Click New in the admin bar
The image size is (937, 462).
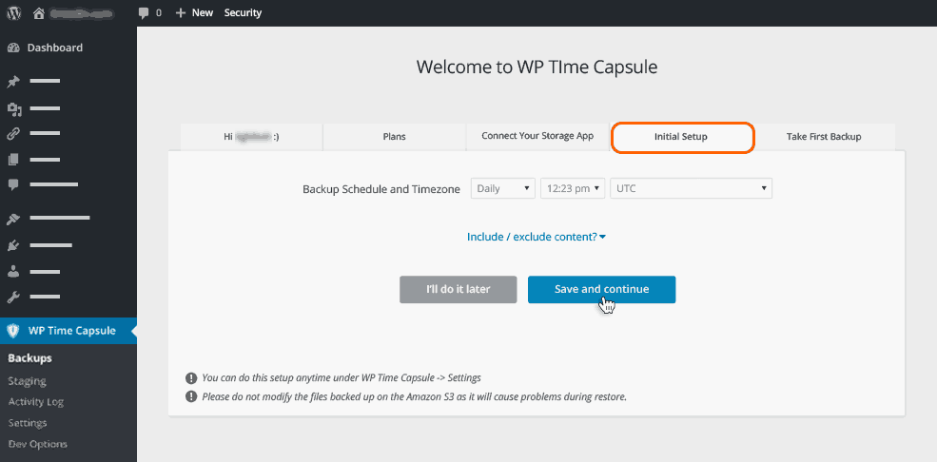pyautogui.click(x=203, y=12)
